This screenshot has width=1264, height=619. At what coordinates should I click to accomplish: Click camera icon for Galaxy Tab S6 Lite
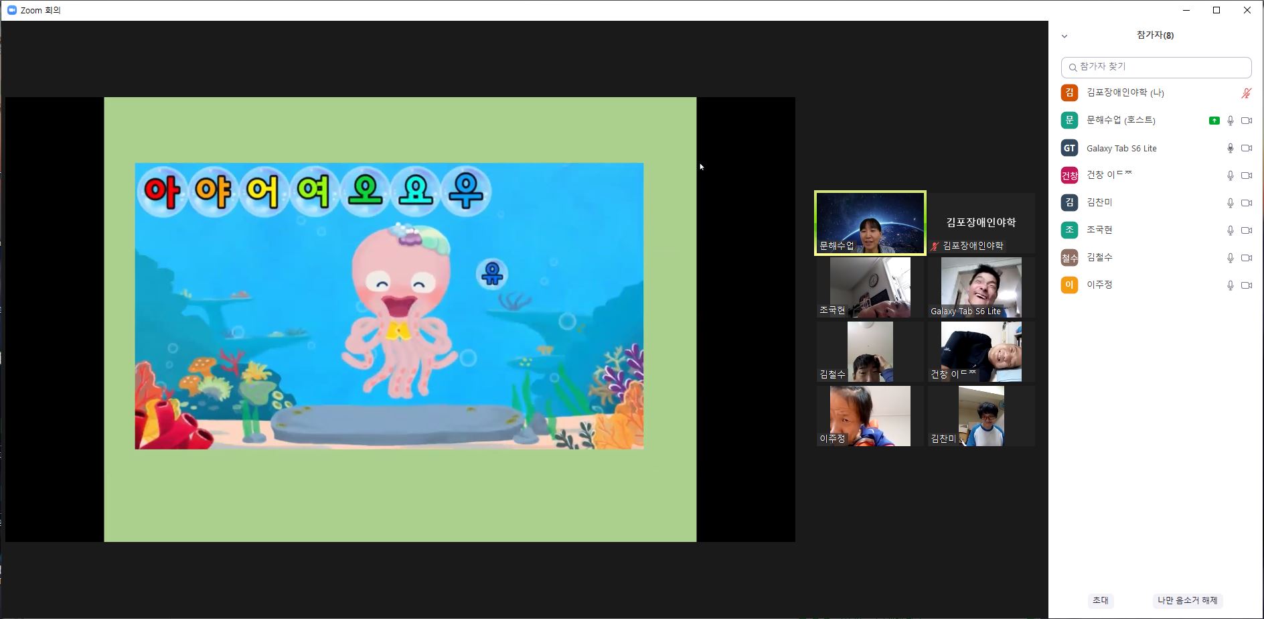pos(1246,148)
